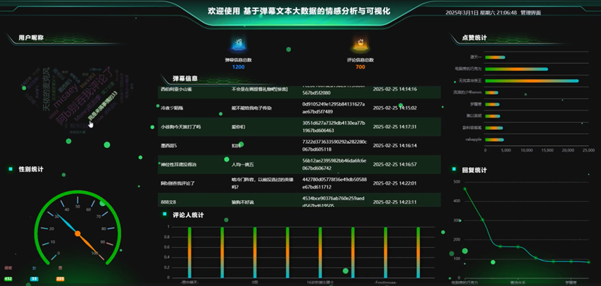Click the 无忧宫华庚王 likes bar
This screenshot has height=286, width=601.
click(x=532, y=81)
